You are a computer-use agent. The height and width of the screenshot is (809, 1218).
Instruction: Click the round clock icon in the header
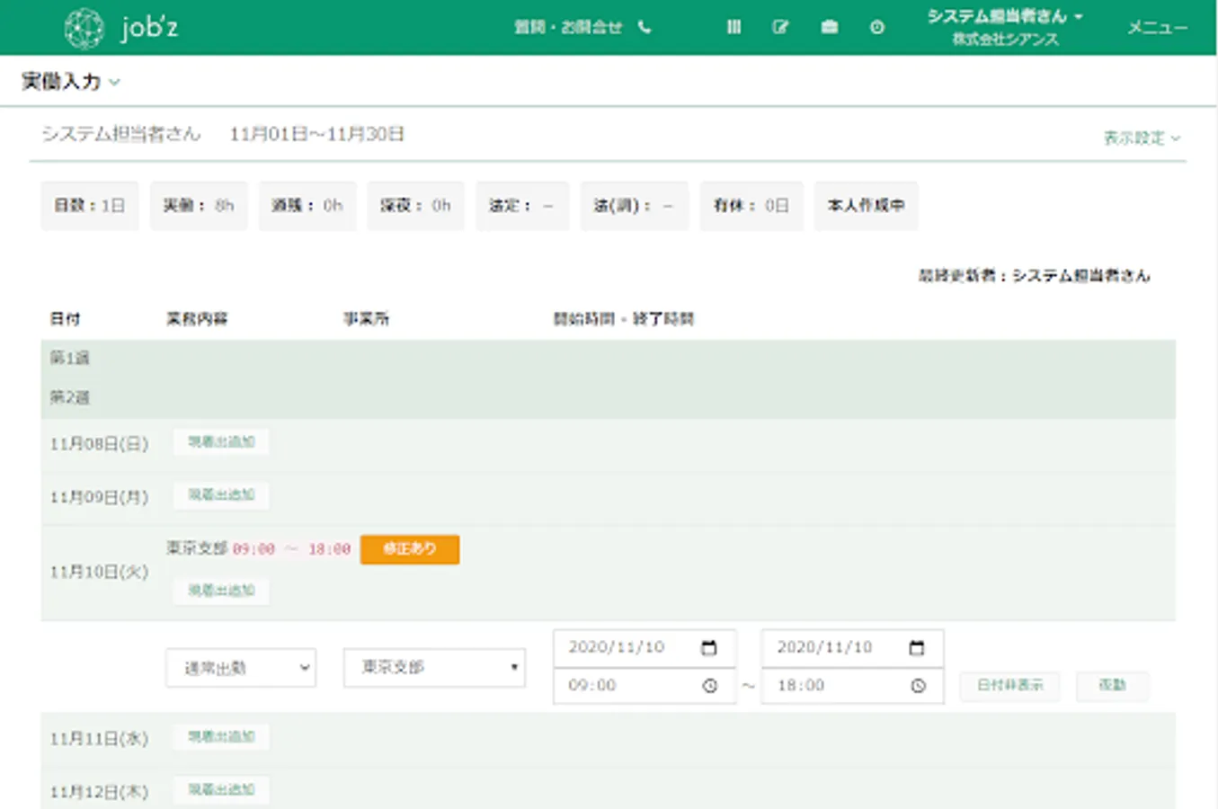(x=877, y=27)
